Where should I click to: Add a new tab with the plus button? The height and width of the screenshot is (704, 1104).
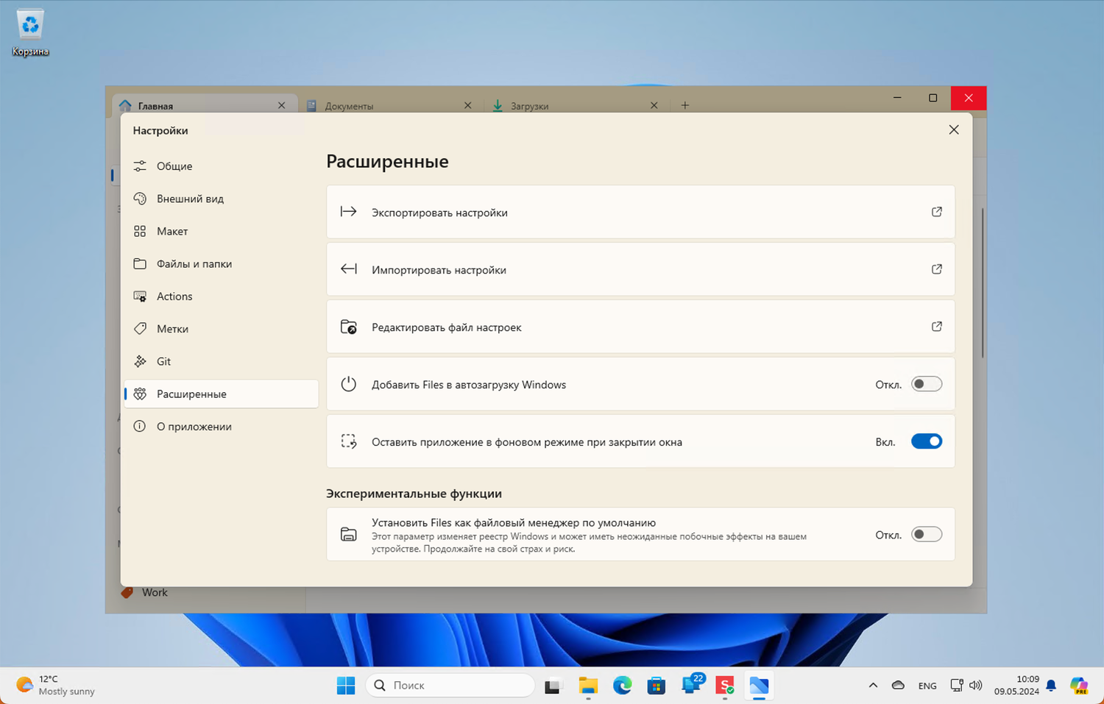(684, 105)
